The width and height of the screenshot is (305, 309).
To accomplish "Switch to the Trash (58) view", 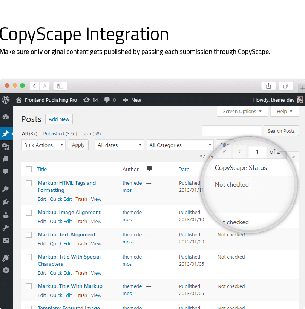I will tap(90, 134).
